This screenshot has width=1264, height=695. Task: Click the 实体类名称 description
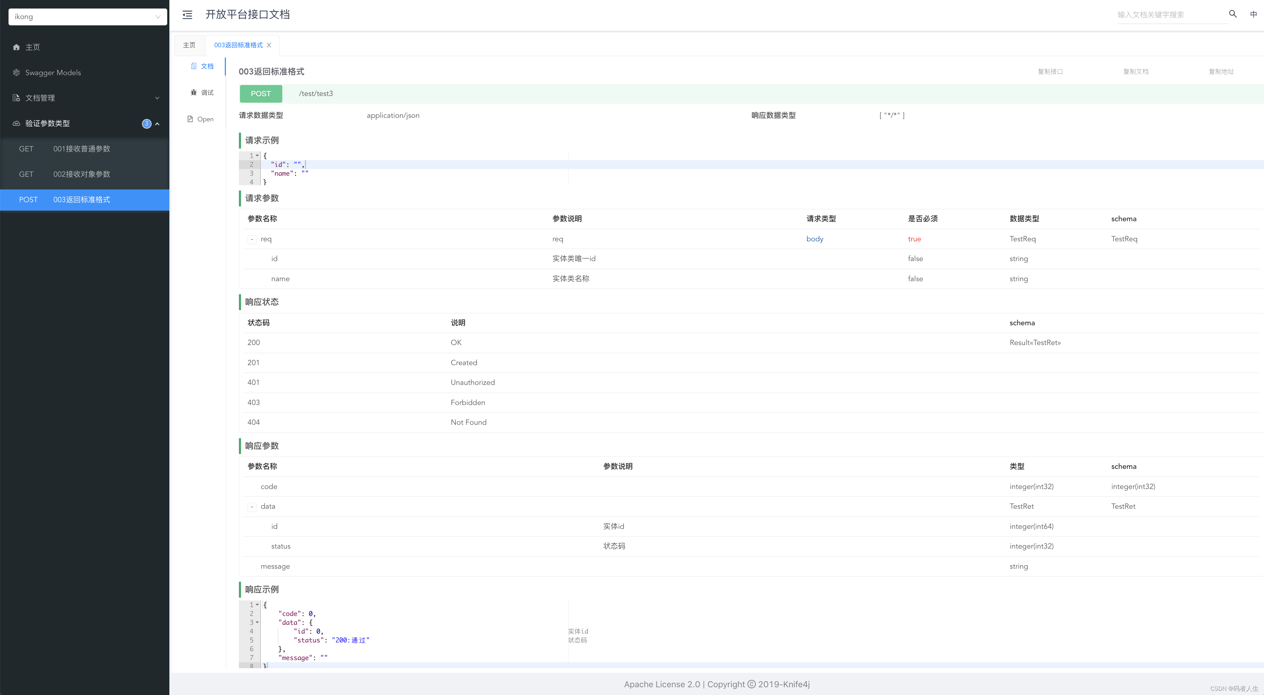tap(571, 279)
